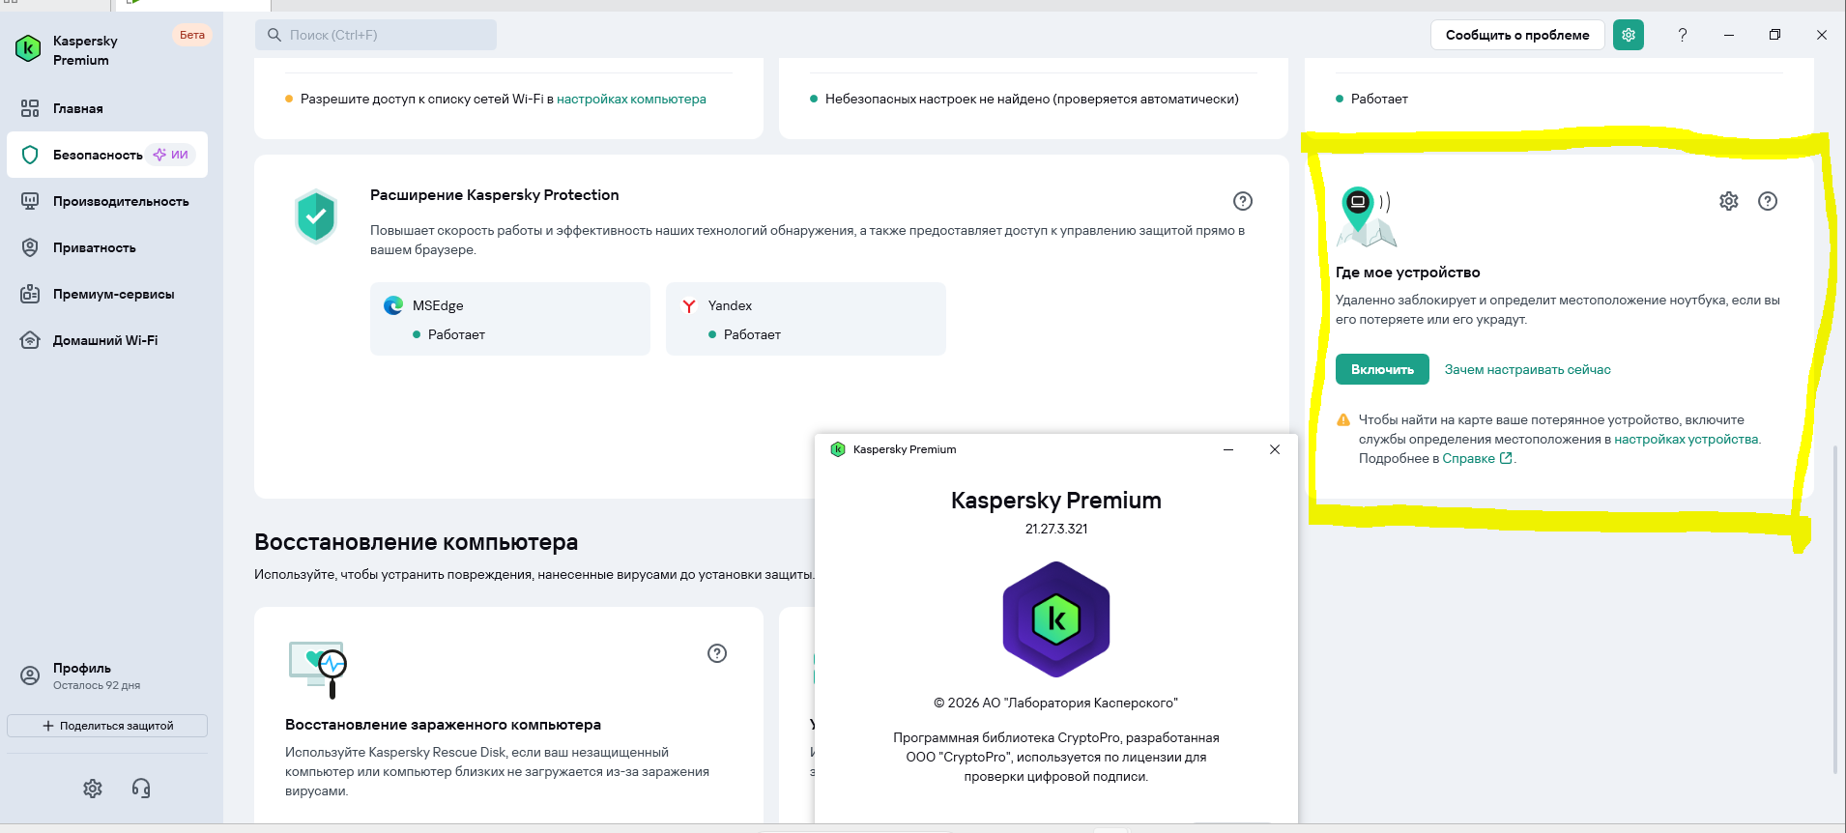The height and width of the screenshot is (833, 1846).
Task: Open help with the title bar question mark
Action: [1683, 35]
